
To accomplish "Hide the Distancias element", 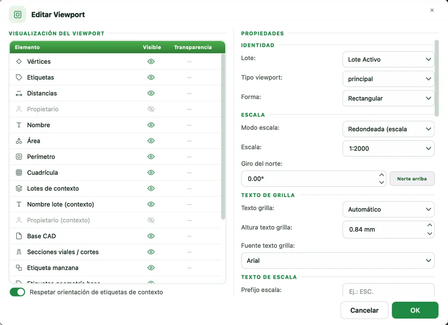I will 151,94.
